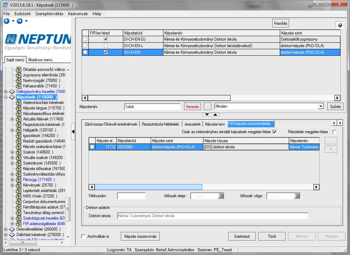Click the icon next to Szakok (148600)
This screenshot has width=350, height=255.
(19, 152)
